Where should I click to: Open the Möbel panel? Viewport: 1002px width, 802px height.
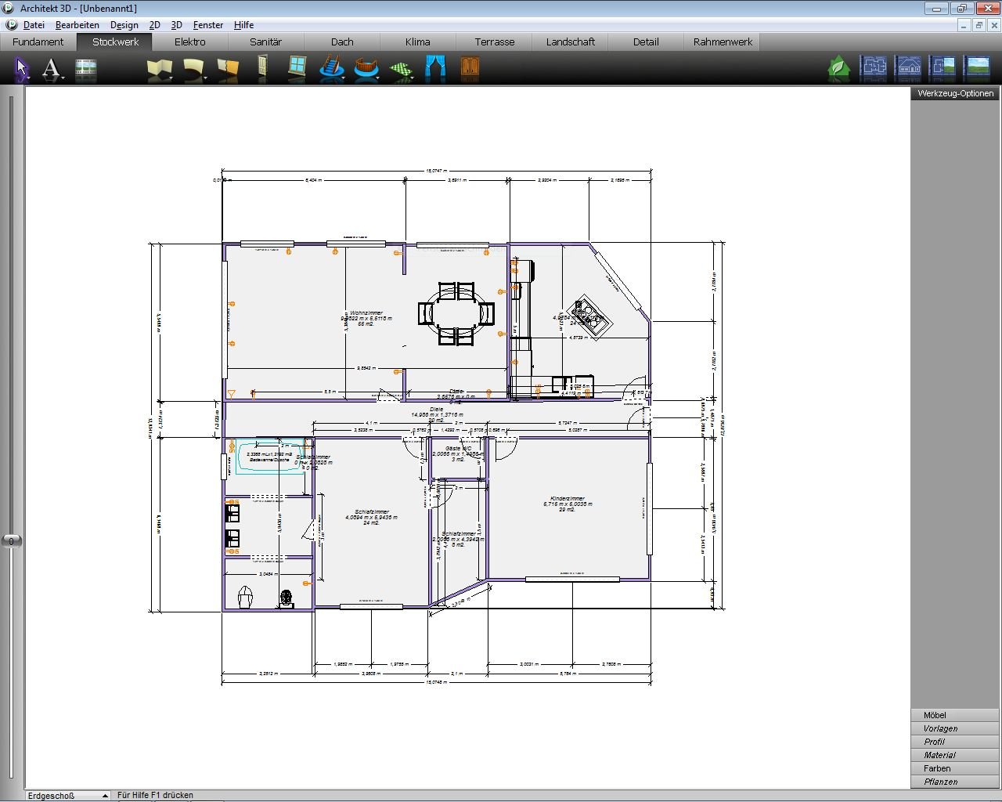click(x=954, y=715)
